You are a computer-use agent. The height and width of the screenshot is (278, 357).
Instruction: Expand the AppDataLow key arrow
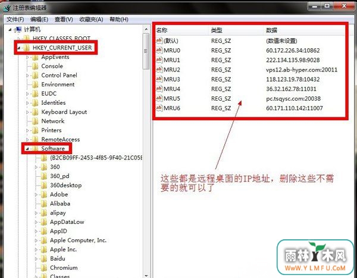36,222
